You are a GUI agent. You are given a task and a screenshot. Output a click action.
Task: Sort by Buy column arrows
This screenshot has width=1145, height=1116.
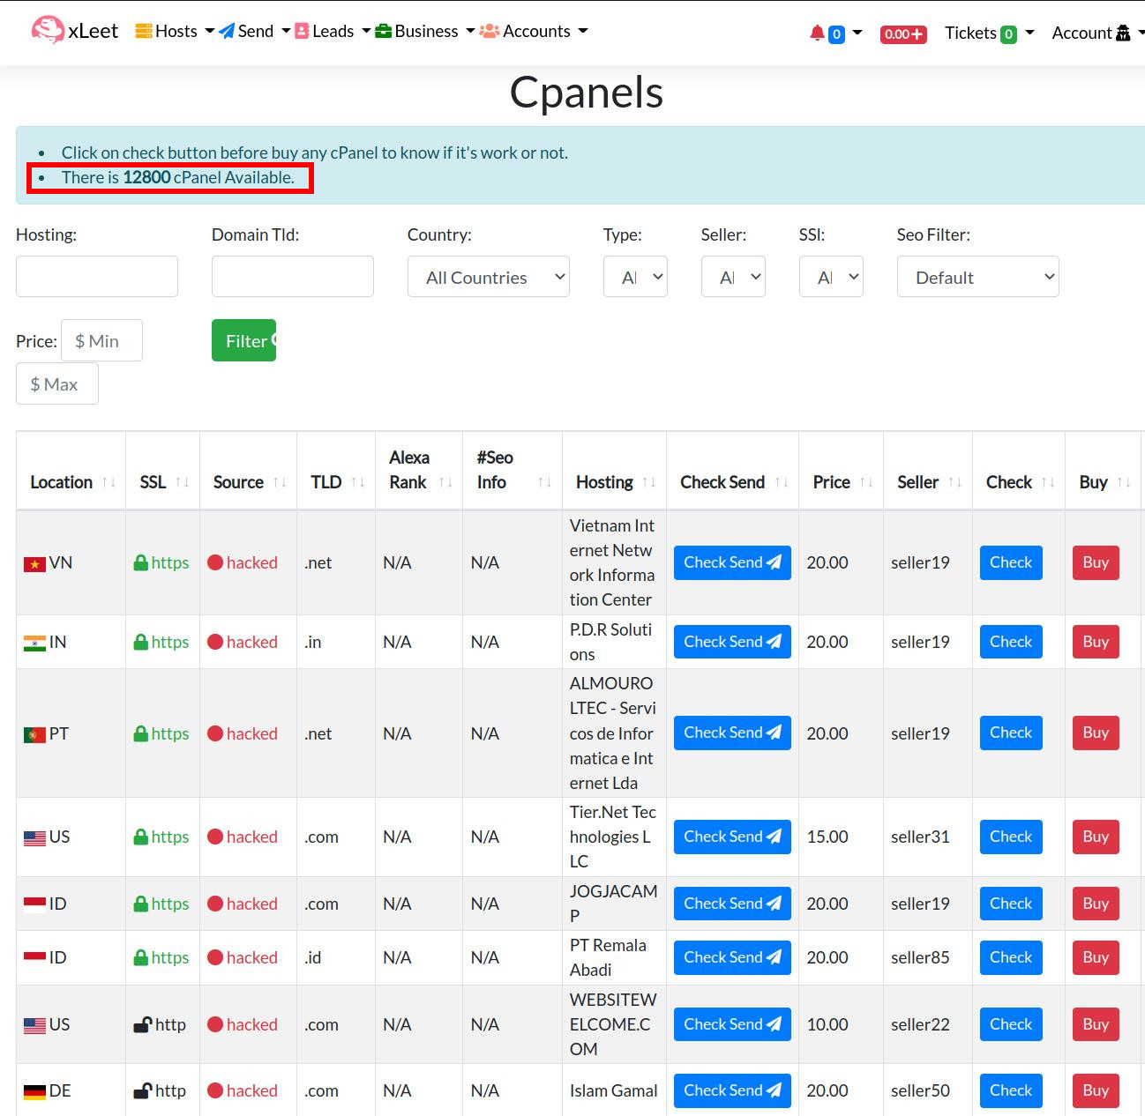1124,482
